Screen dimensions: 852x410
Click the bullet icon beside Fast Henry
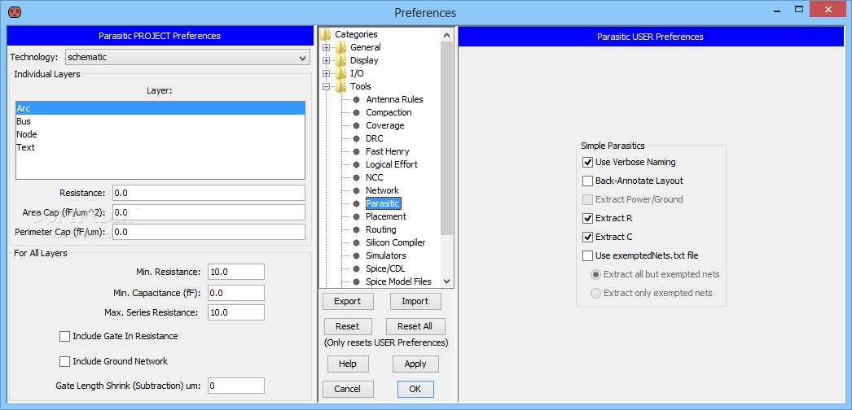pos(357,151)
